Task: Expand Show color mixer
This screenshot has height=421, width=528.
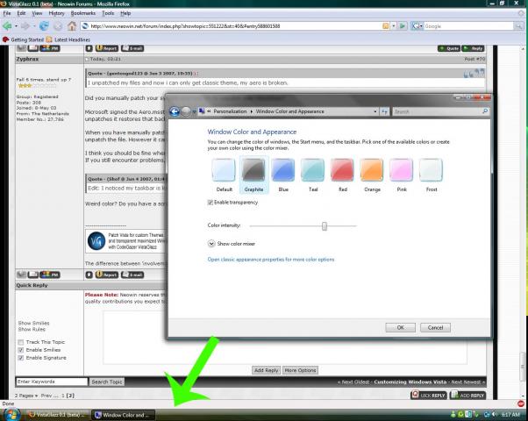Action: point(211,244)
